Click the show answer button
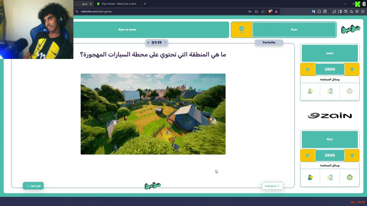This screenshot has height=206, width=367. pos(33,186)
